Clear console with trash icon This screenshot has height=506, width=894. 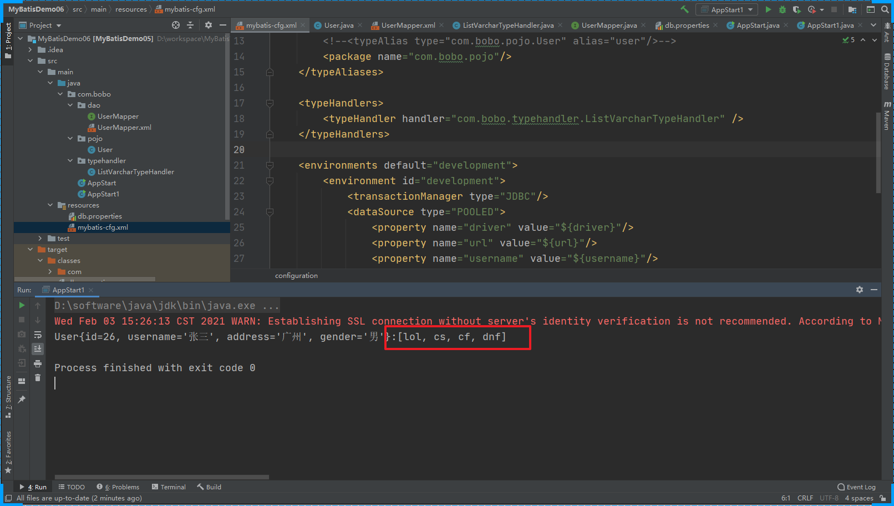tap(38, 378)
